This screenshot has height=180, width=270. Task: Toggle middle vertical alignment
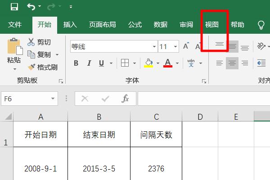[232, 46]
